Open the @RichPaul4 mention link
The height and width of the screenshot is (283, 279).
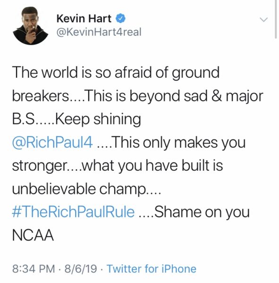(52, 142)
